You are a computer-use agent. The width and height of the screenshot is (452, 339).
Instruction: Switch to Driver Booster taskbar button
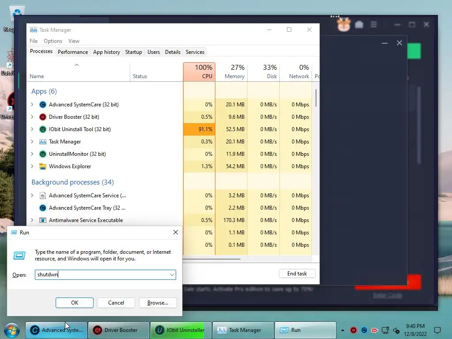pos(118,330)
